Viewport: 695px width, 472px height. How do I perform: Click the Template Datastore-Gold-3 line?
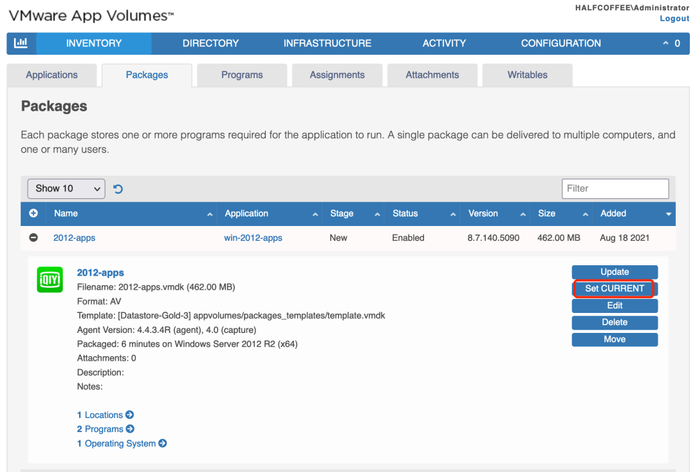[231, 316]
